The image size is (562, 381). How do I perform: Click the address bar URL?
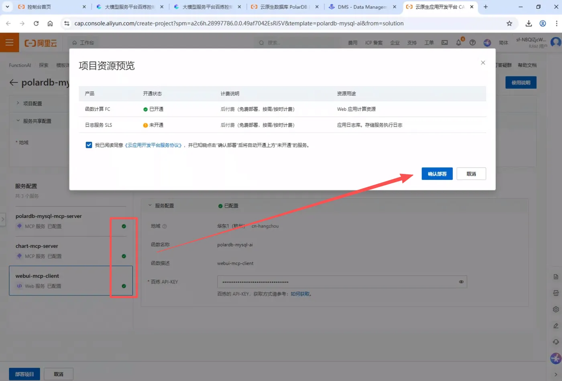[239, 23]
